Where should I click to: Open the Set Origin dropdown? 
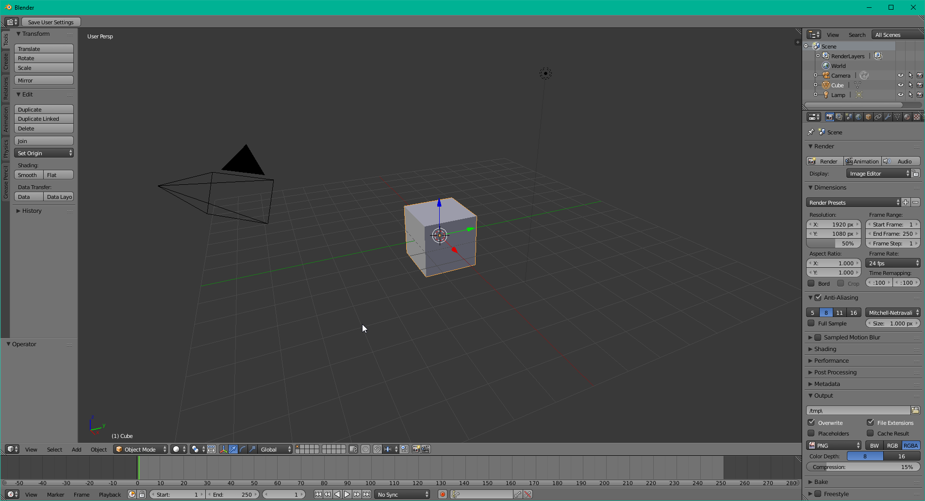(44, 153)
